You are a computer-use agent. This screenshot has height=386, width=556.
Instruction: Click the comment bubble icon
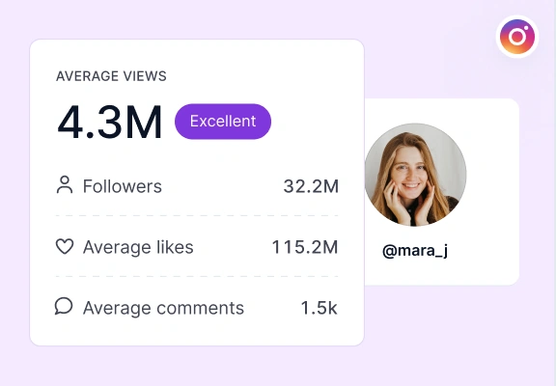64,306
